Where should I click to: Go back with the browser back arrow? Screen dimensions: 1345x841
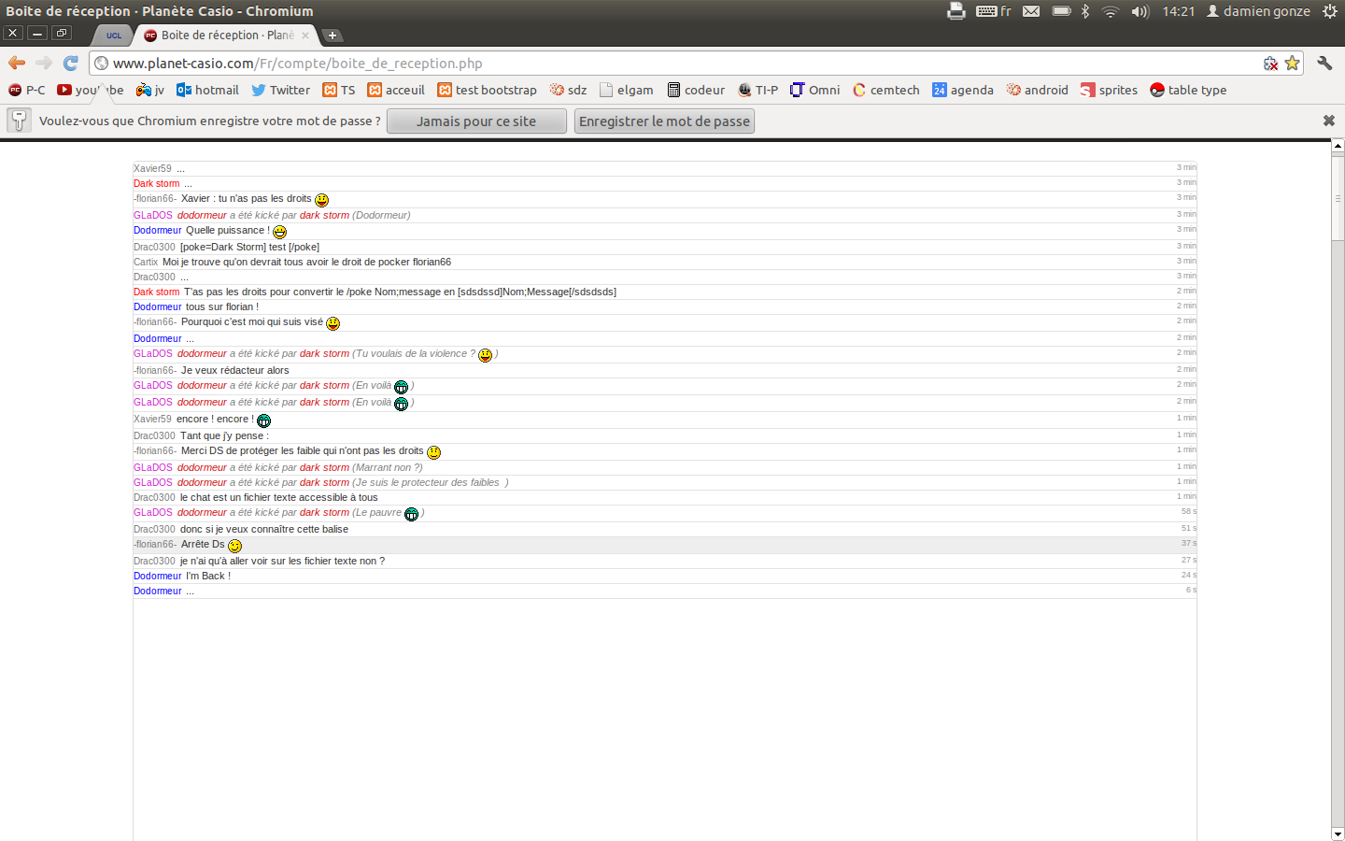(x=17, y=63)
